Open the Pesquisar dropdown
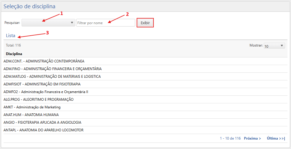The image size is (291, 149). [x=48, y=23]
